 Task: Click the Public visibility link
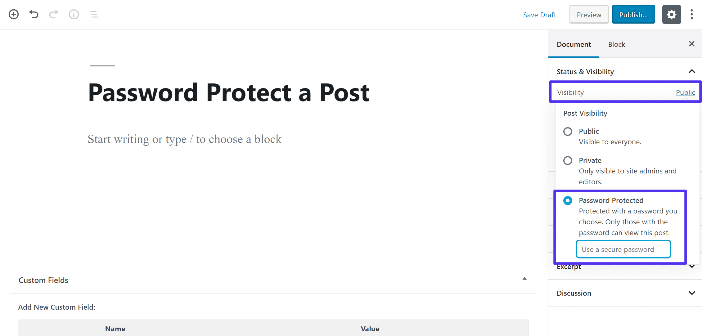tap(685, 93)
